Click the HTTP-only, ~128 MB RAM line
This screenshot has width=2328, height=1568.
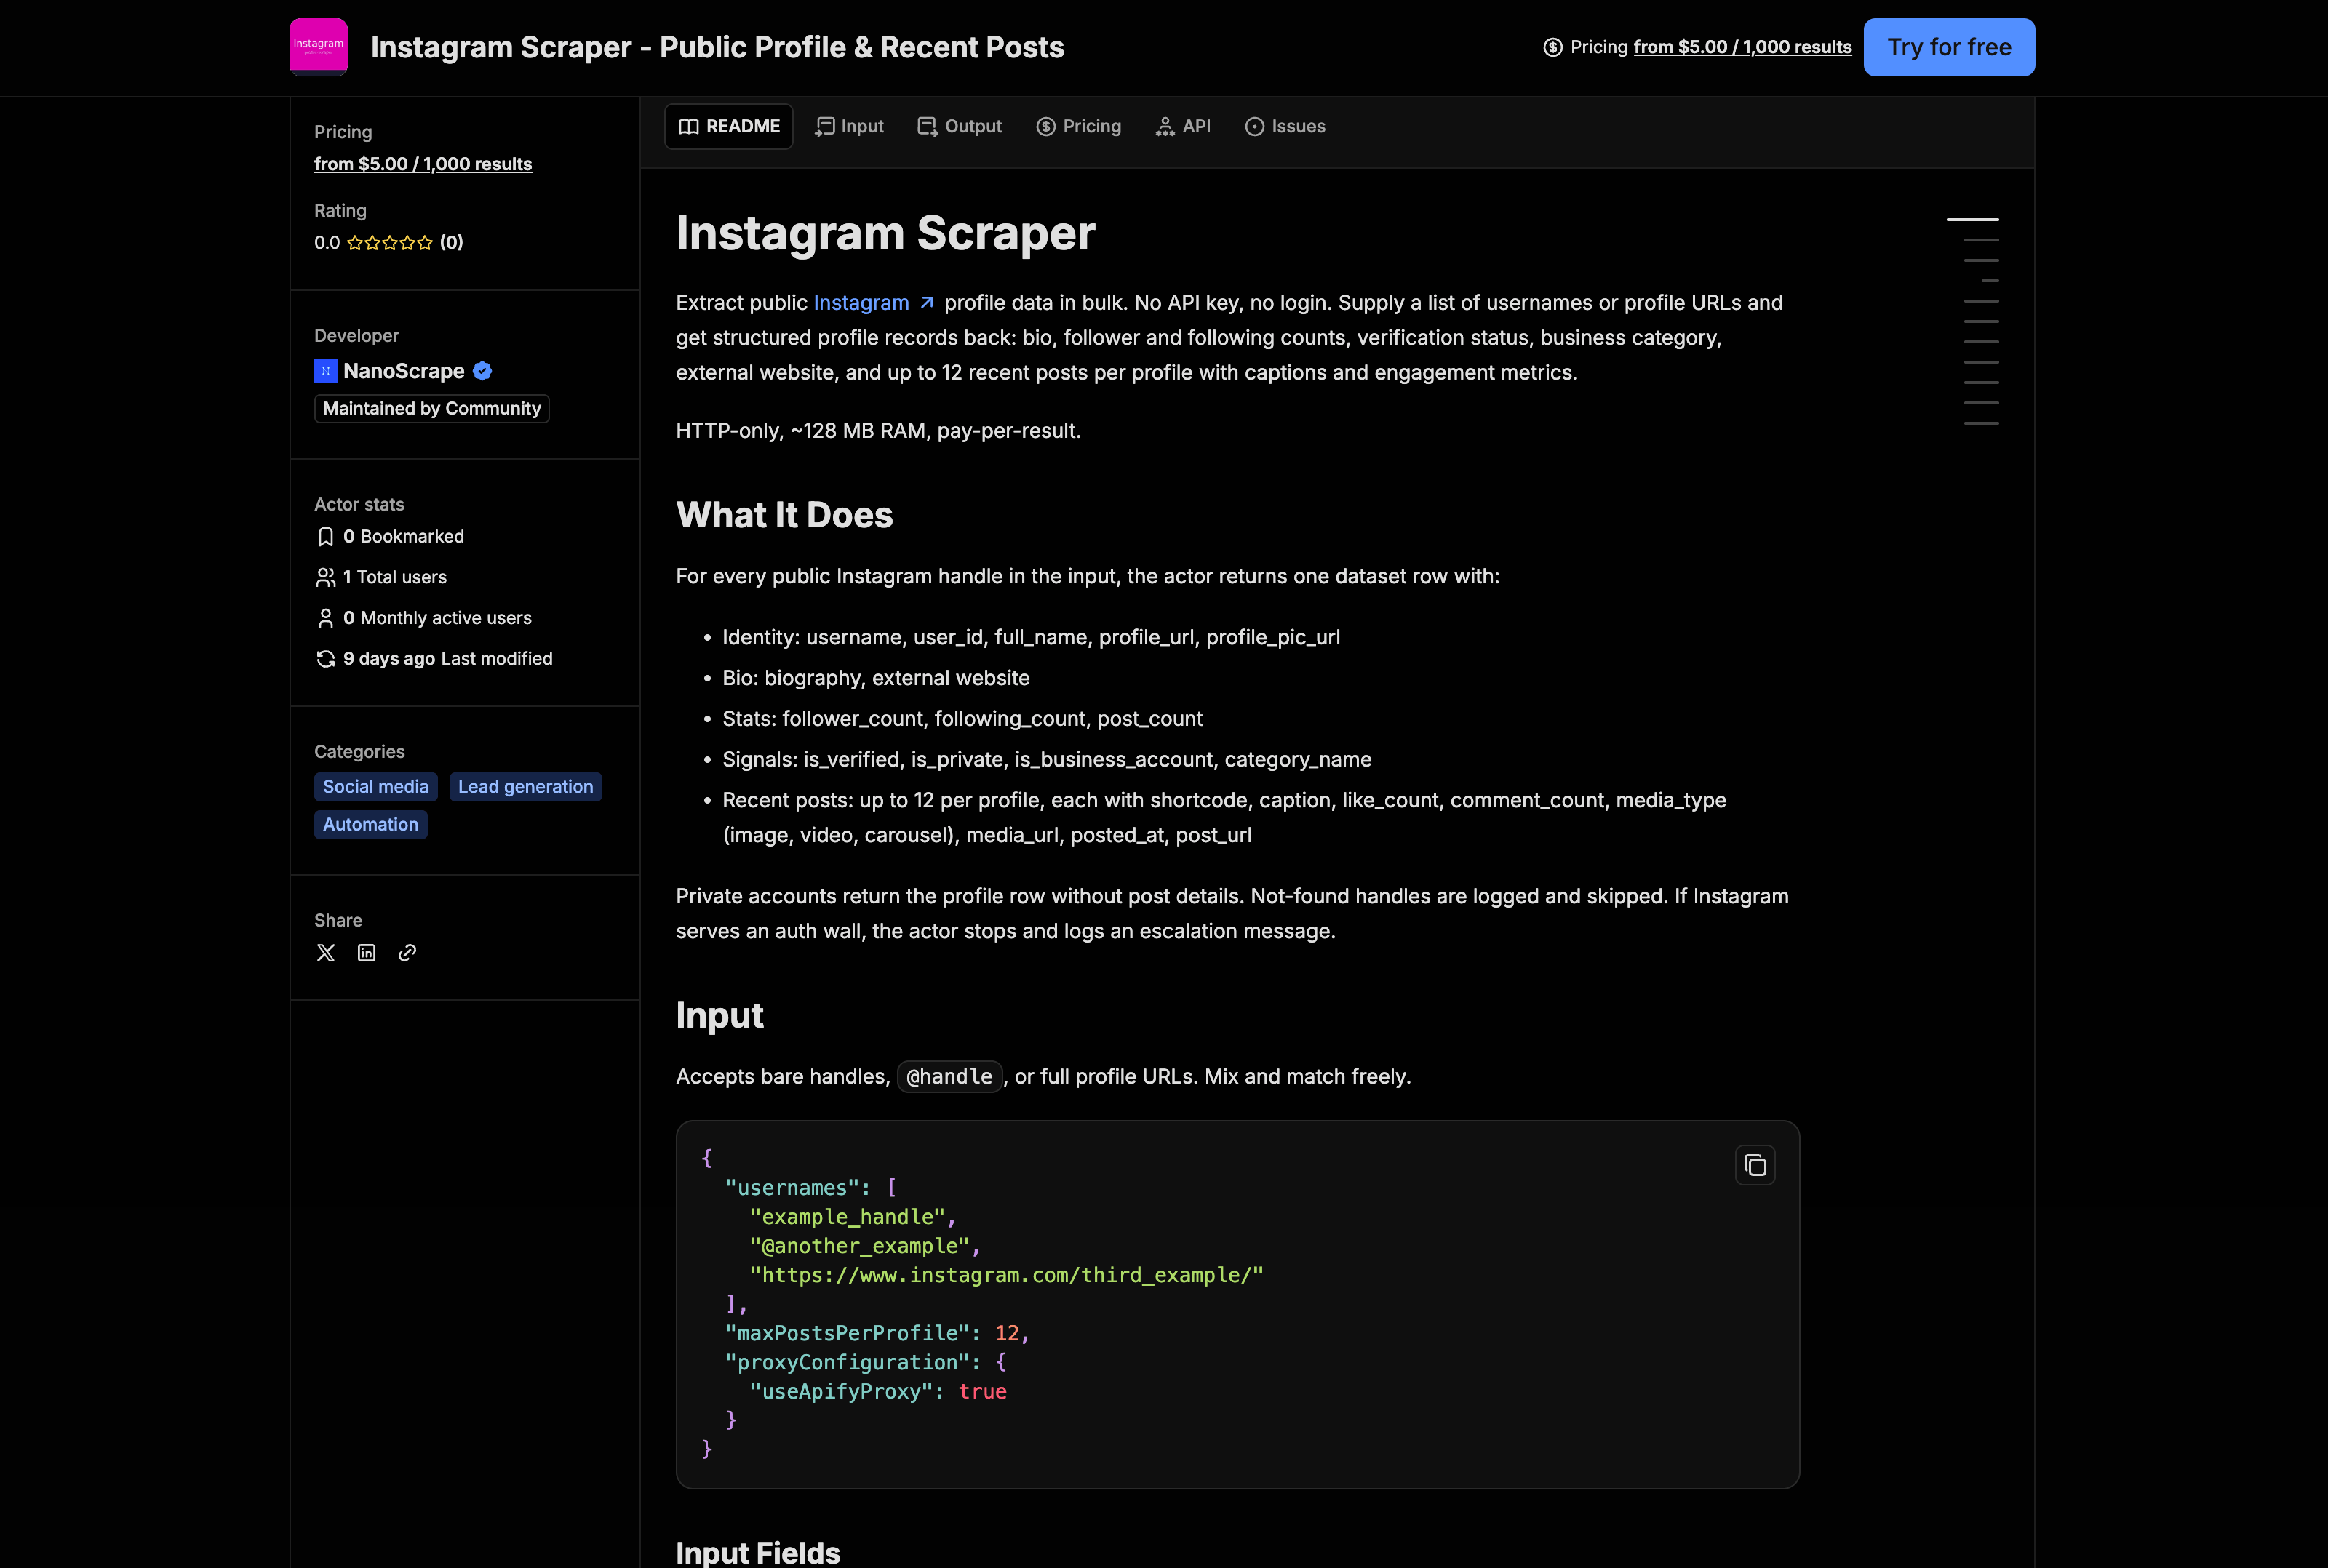(x=878, y=431)
